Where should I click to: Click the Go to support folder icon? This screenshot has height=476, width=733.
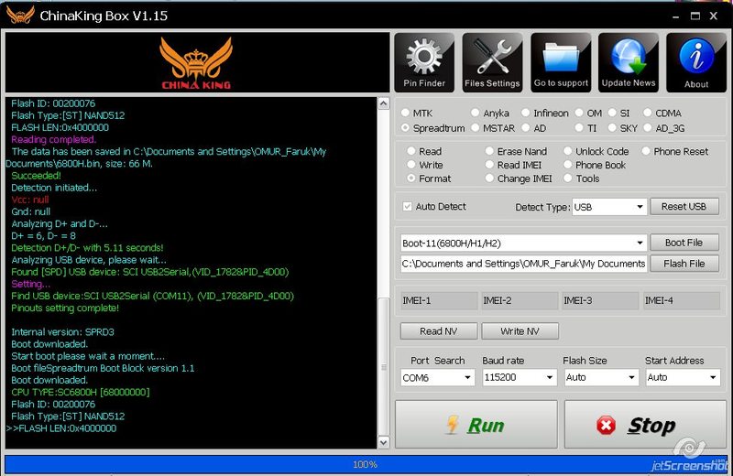(561, 62)
